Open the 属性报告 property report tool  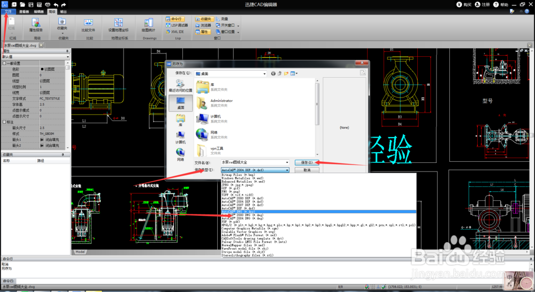[x=35, y=25]
